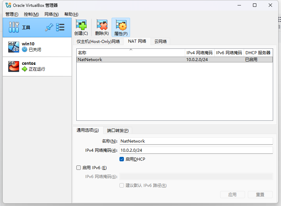Minimize the VirtualBox manager window
The image size is (281, 206).
point(239,5)
